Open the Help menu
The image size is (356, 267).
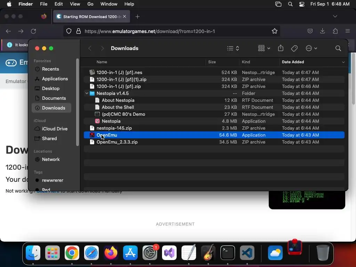(129, 4)
